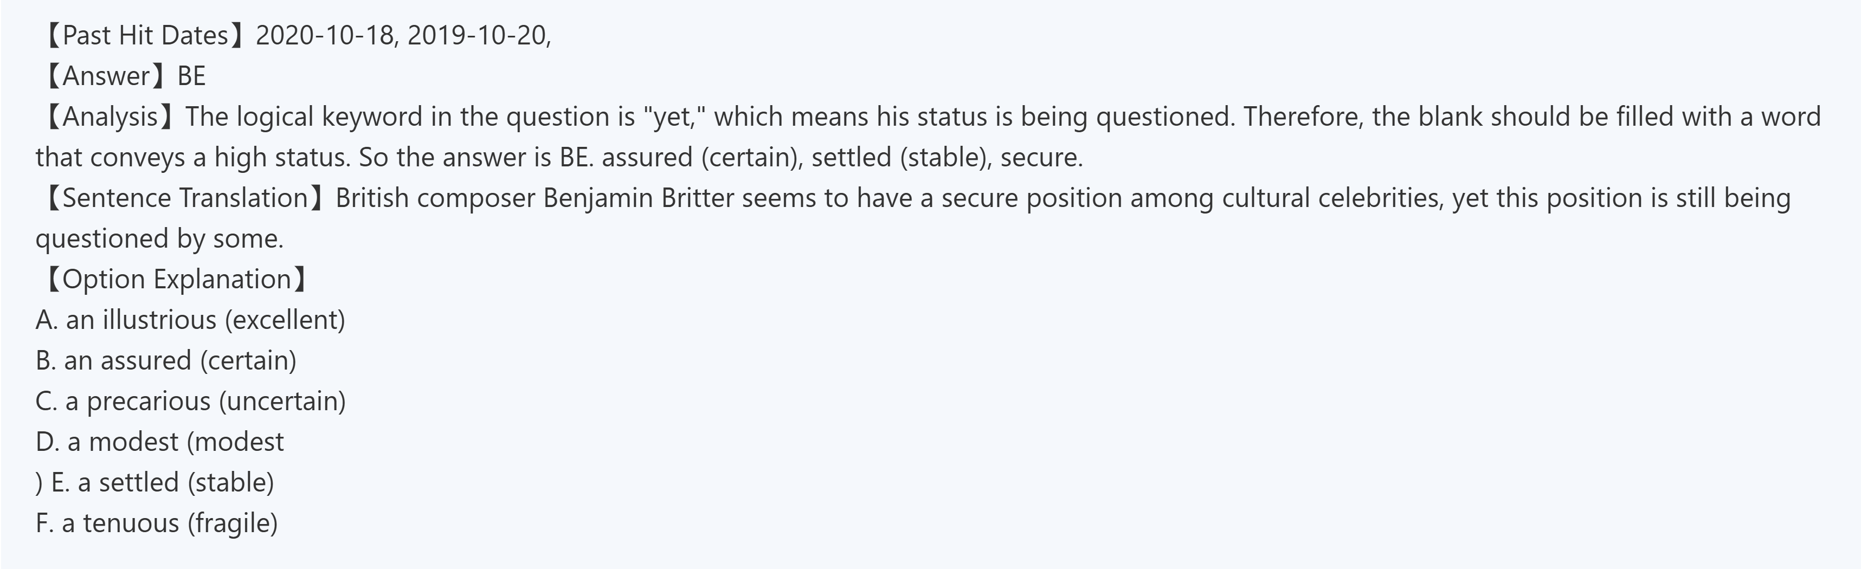Click the 'Past Hit Dates' label

tap(145, 35)
